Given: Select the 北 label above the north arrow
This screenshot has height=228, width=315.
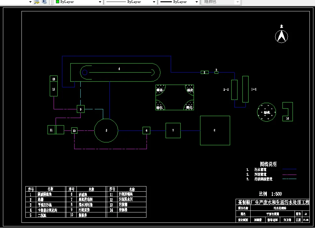Looking at the screenshot, I should (x=281, y=26).
